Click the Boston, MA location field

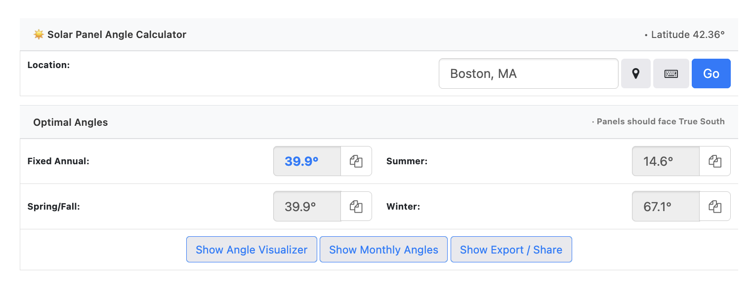tap(528, 73)
